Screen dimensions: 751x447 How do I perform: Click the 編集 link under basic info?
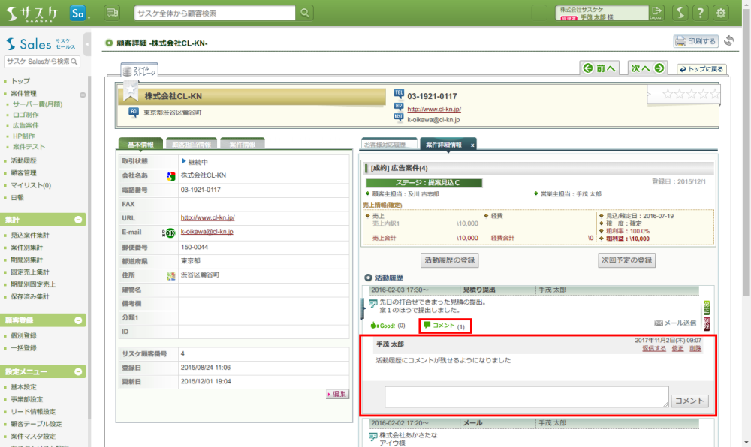click(337, 394)
